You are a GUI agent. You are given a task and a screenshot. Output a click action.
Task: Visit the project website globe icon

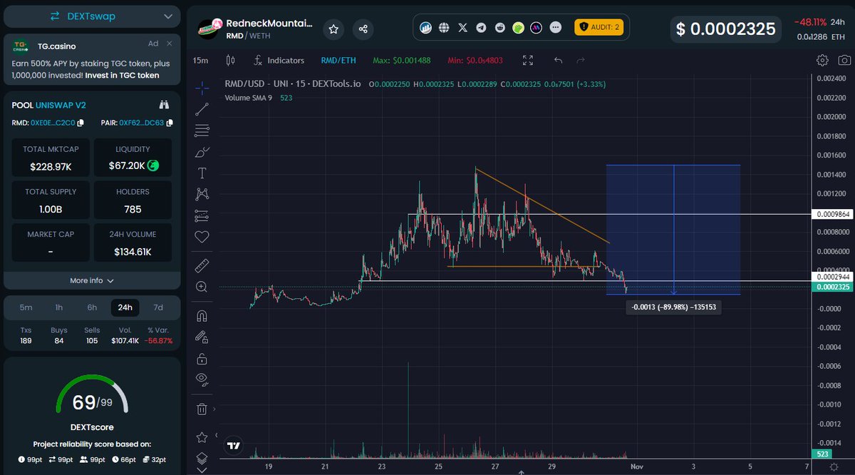coord(445,28)
